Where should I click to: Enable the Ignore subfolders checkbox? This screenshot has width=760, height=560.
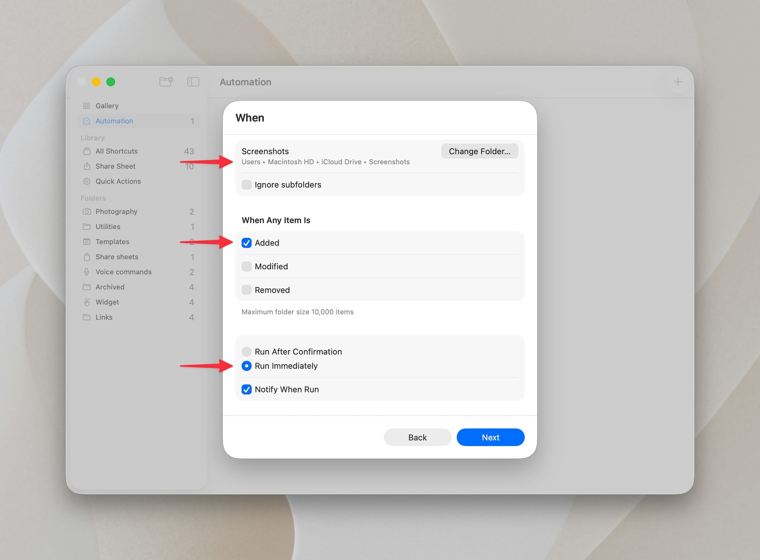[247, 185]
